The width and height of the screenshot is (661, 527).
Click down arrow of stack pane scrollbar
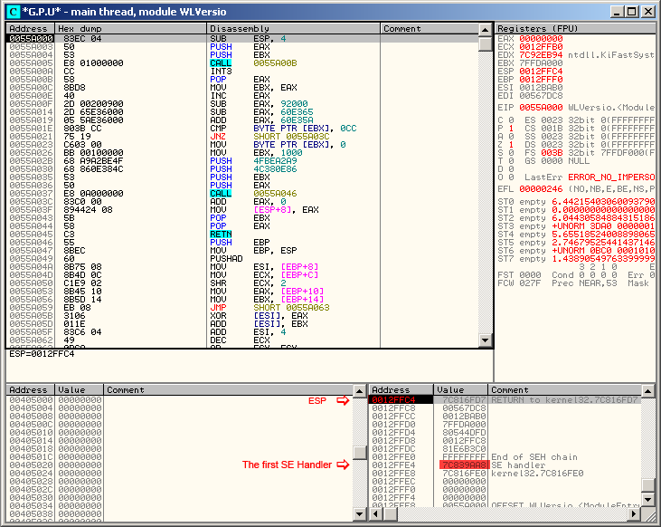647,500
